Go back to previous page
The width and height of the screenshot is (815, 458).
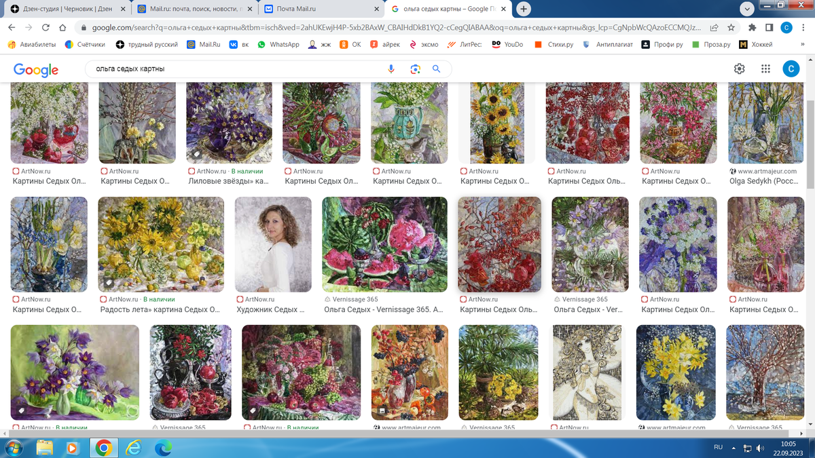[12, 28]
